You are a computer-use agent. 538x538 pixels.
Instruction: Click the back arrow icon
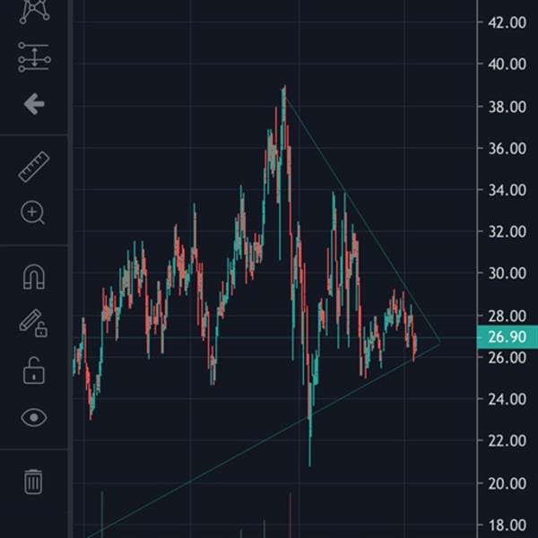pos(34,104)
